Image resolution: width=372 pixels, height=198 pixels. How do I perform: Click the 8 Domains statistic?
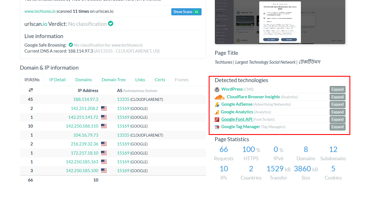pyautogui.click(x=306, y=153)
